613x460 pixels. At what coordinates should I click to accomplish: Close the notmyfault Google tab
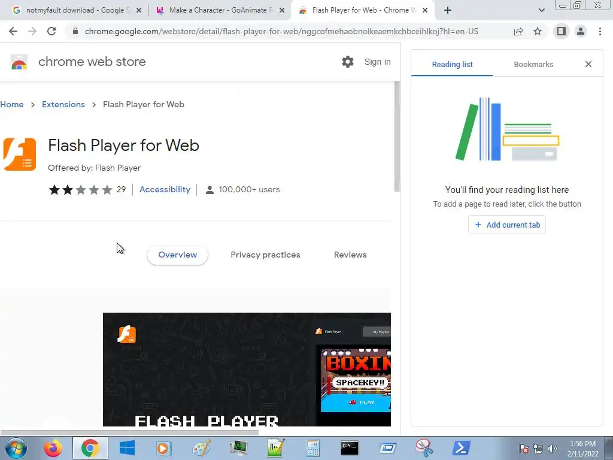tap(139, 10)
